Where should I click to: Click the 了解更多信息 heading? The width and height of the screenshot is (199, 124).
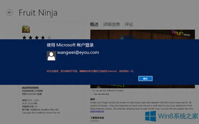coord(97,118)
